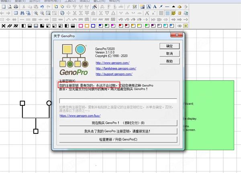Close the 关于 GenoPro dialog

[177, 35]
